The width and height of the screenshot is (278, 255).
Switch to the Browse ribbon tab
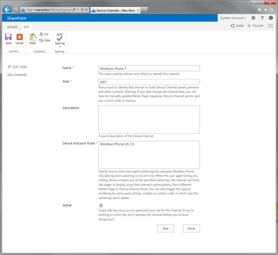point(13,27)
